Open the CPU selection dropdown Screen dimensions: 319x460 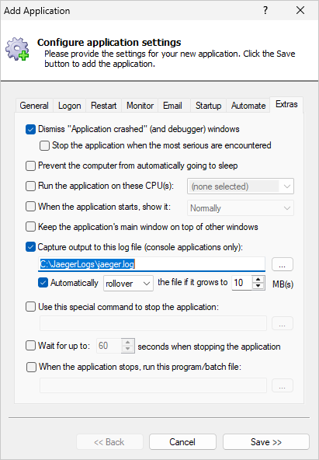pyautogui.click(x=241, y=186)
